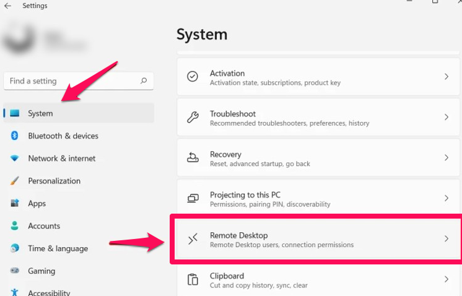This screenshot has height=296, width=462.
Task: Click 'Permissions, pairing PIN, discoverability' text
Action: point(270,204)
